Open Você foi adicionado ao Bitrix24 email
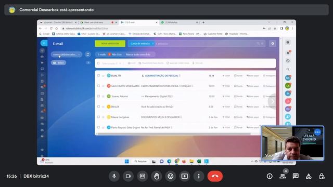The height and width of the screenshot is (187, 333). coord(157,106)
